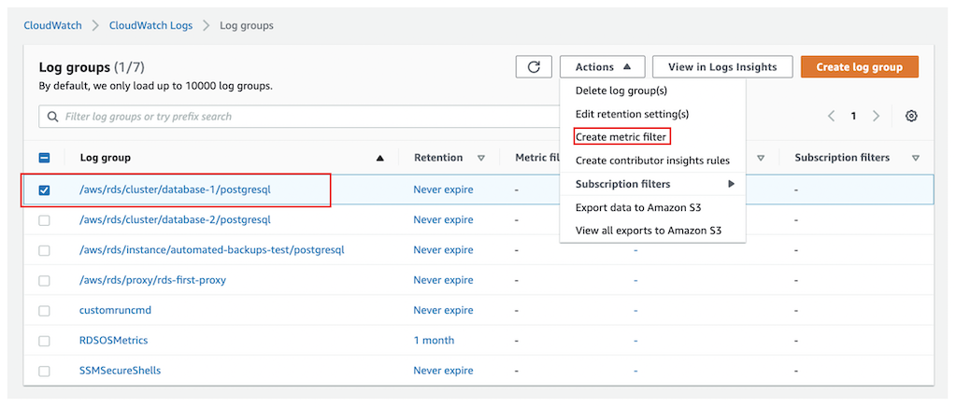Check the automated-backups-test log group
Screen dimensions: 957x407
point(44,250)
